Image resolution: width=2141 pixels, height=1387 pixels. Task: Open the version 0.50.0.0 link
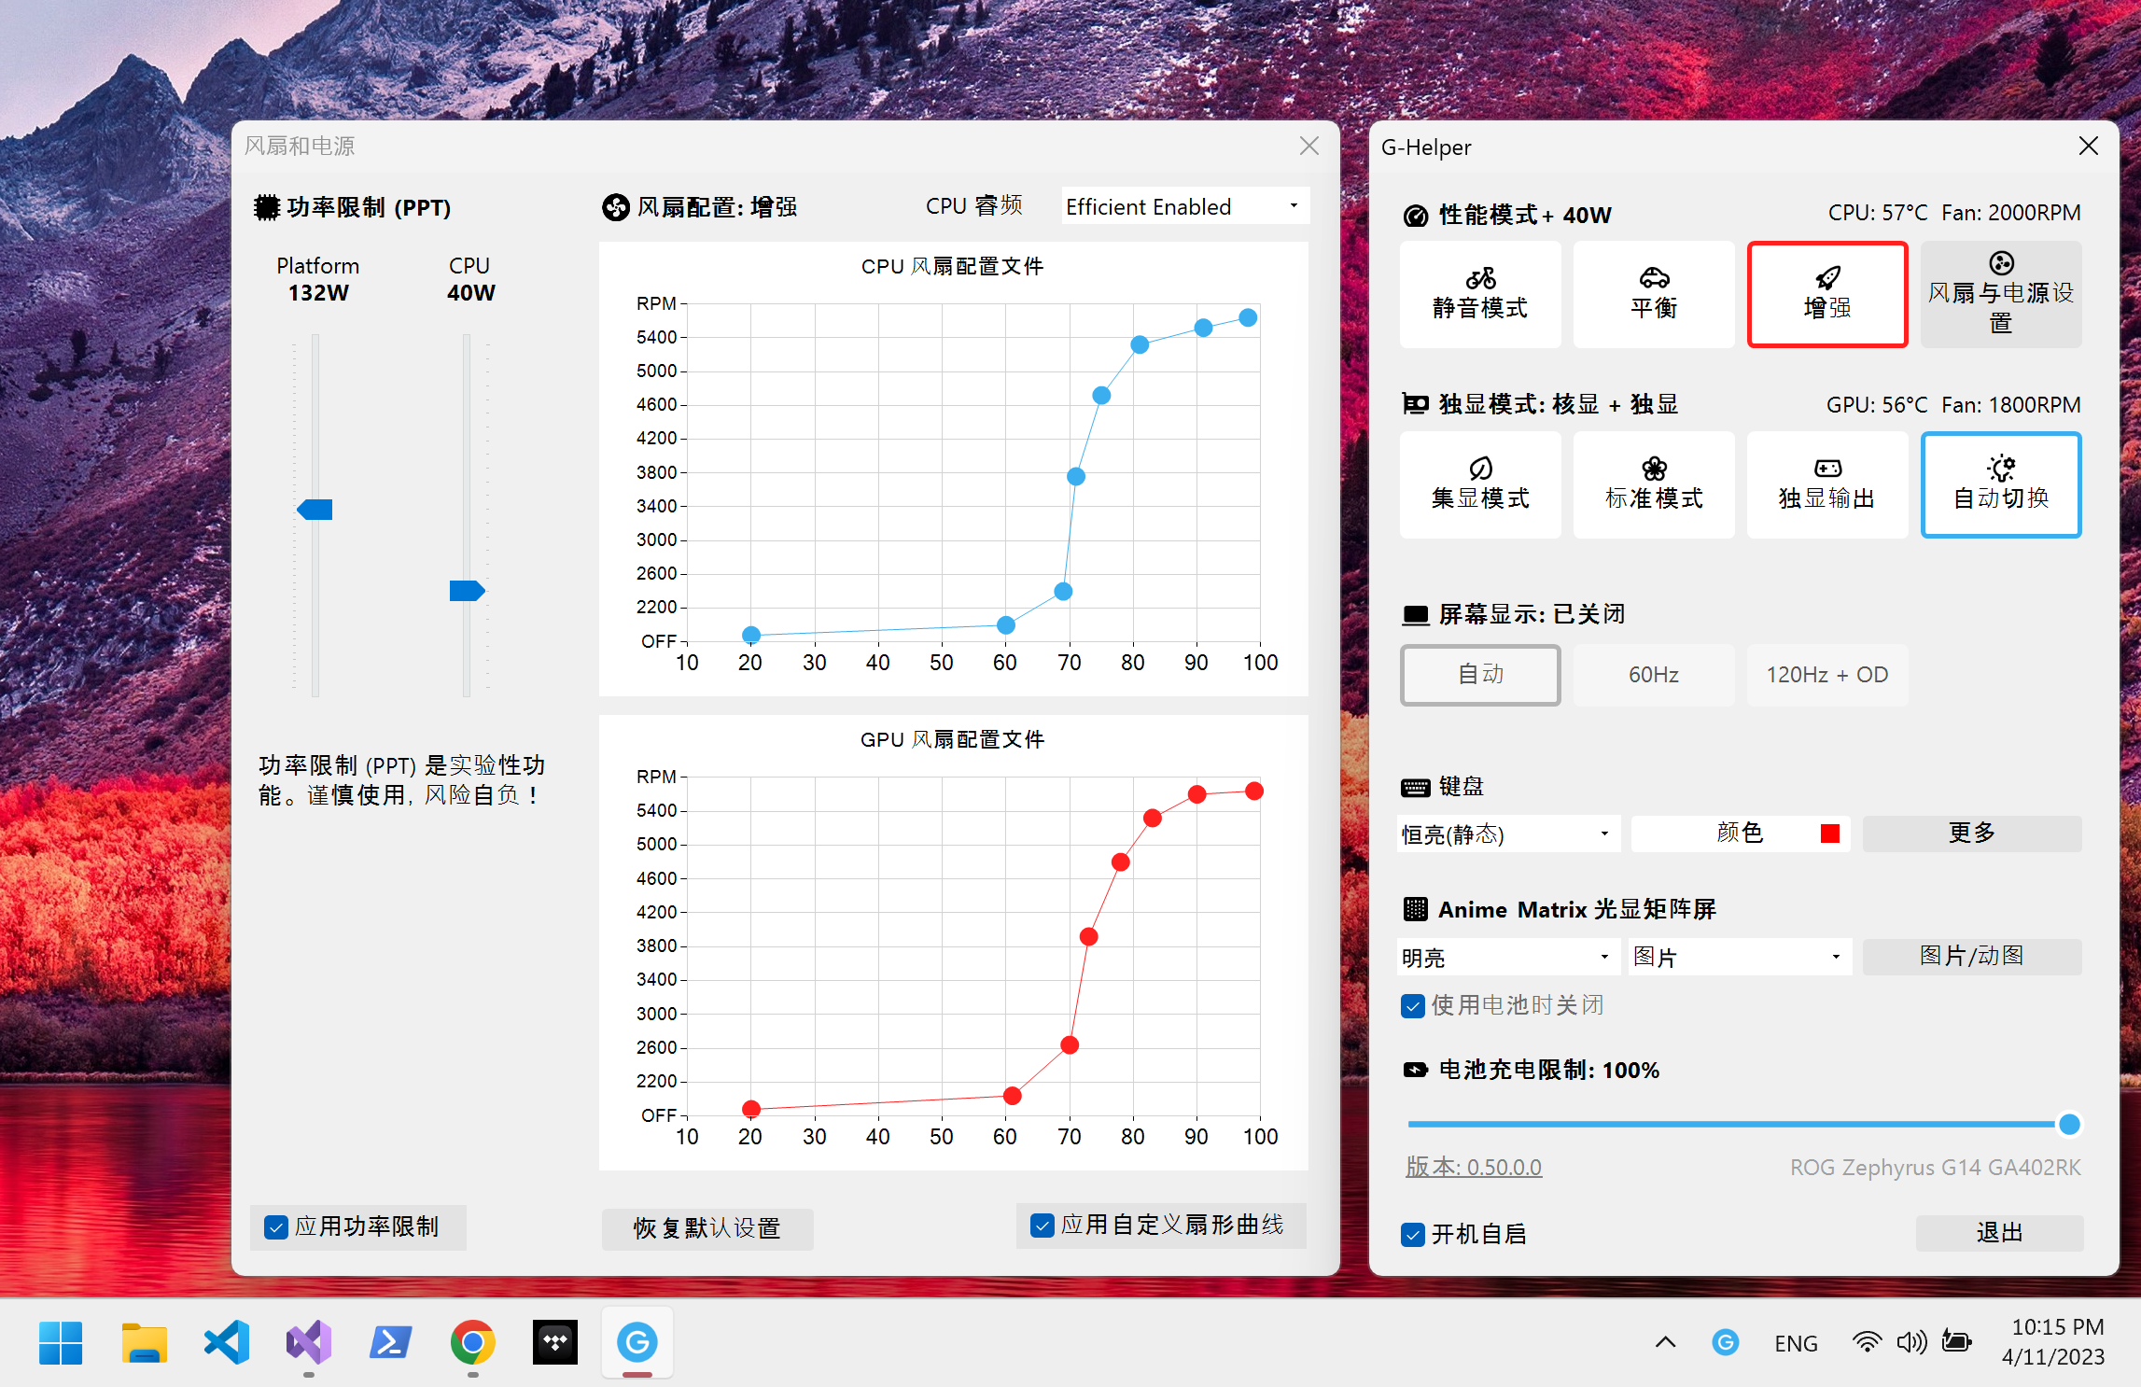coord(1473,1167)
